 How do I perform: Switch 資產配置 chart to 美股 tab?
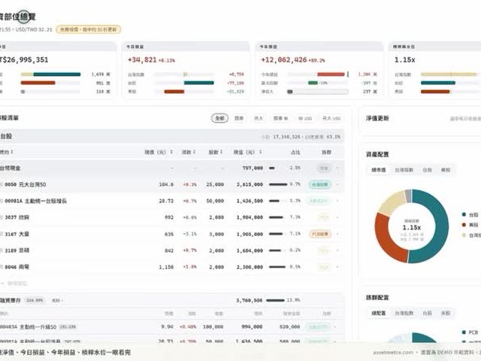446,170
